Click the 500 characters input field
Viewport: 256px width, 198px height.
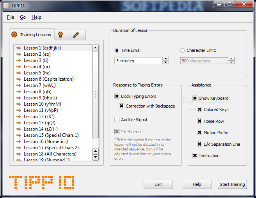[204, 61]
